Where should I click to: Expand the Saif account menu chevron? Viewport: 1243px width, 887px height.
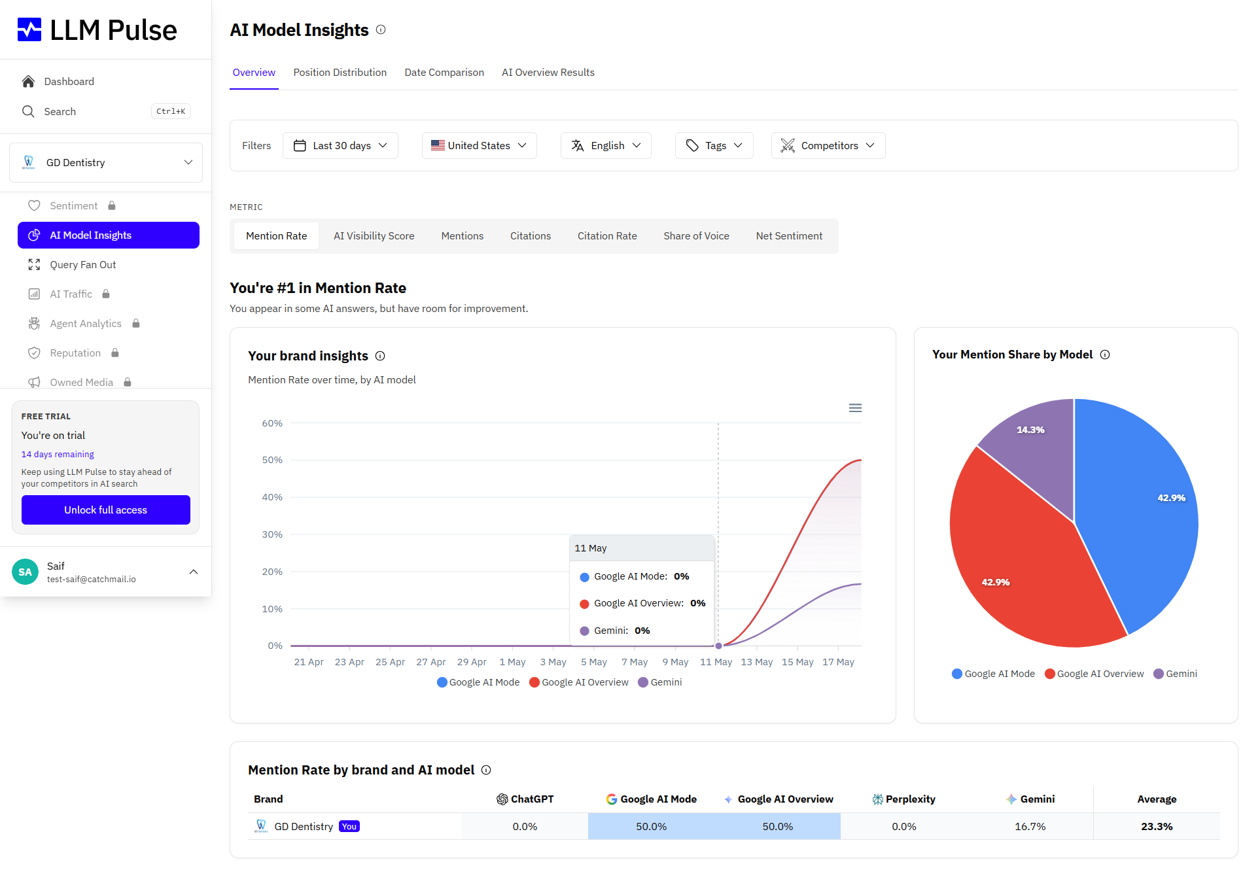194,572
